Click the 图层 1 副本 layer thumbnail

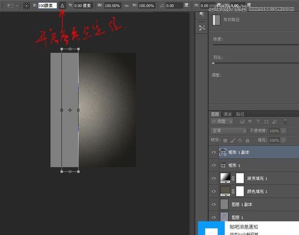pyautogui.click(x=224, y=204)
